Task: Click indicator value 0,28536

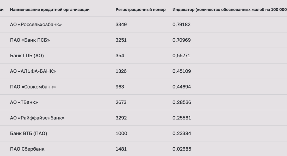Action: coord(182,102)
